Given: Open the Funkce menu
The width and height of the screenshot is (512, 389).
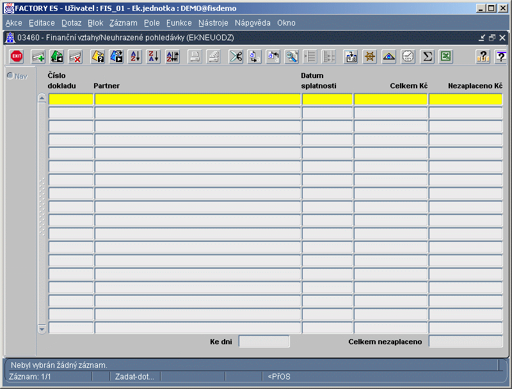Looking at the screenshot, I should [x=179, y=23].
